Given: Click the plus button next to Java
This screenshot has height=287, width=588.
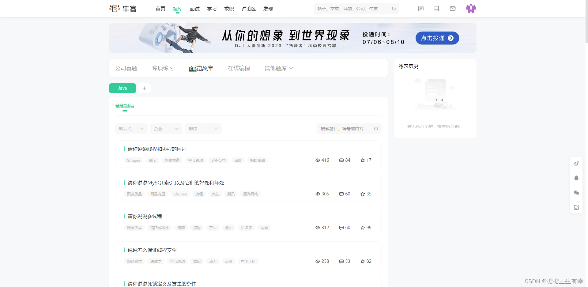Looking at the screenshot, I should pyautogui.click(x=145, y=88).
